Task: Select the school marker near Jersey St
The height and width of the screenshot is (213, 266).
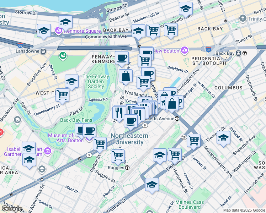Action: tap(71, 82)
